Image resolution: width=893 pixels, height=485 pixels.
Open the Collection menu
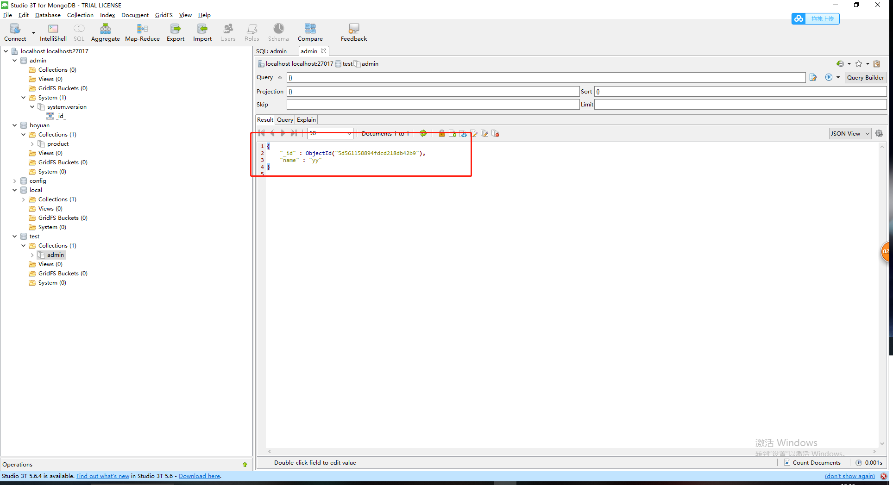pos(80,15)
